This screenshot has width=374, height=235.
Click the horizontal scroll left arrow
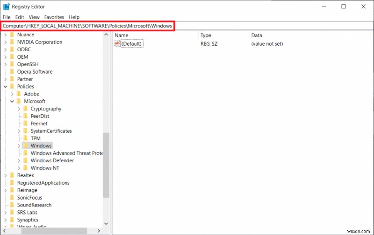[4, 231]
